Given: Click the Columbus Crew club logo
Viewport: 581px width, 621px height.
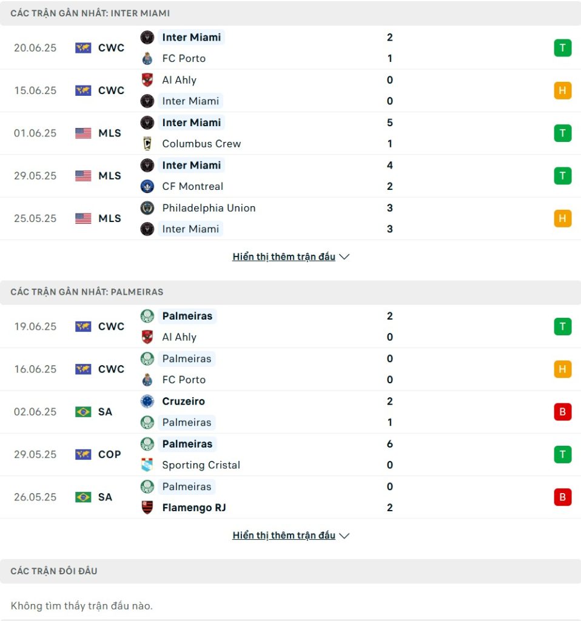Looking at the screenshot, I should pyautogui.click(x=147, y=144).
